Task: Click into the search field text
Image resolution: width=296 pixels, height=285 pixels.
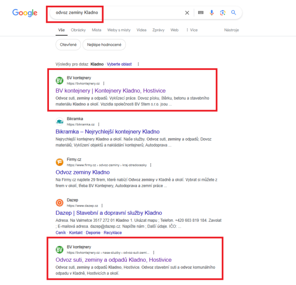Action: (x=77, y=13)
